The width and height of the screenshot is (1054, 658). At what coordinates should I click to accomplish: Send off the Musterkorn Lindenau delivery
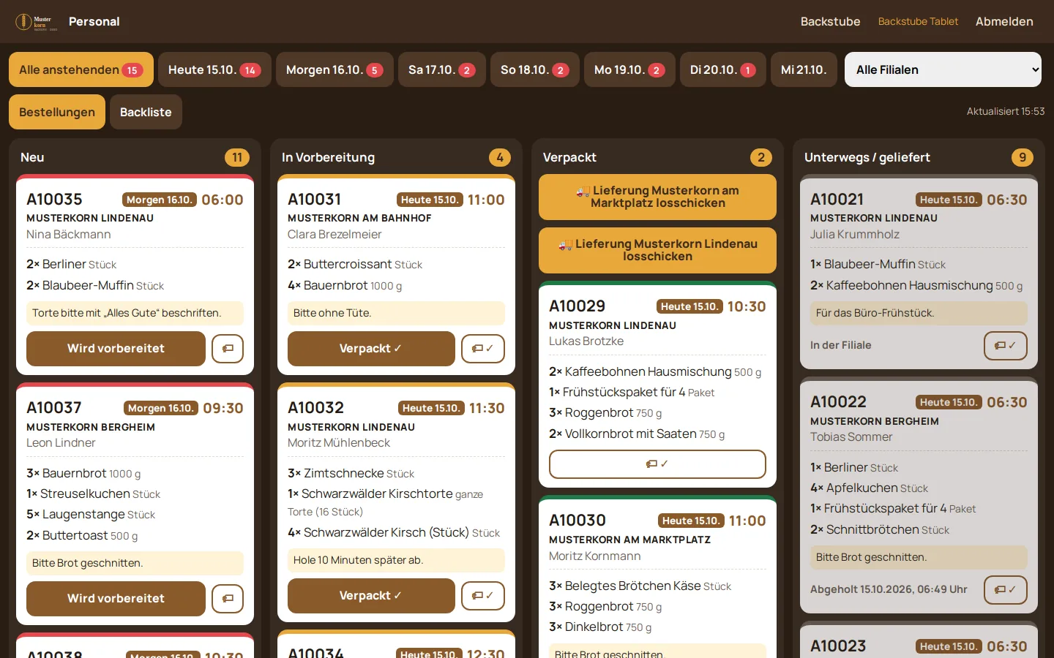[657, 250]
